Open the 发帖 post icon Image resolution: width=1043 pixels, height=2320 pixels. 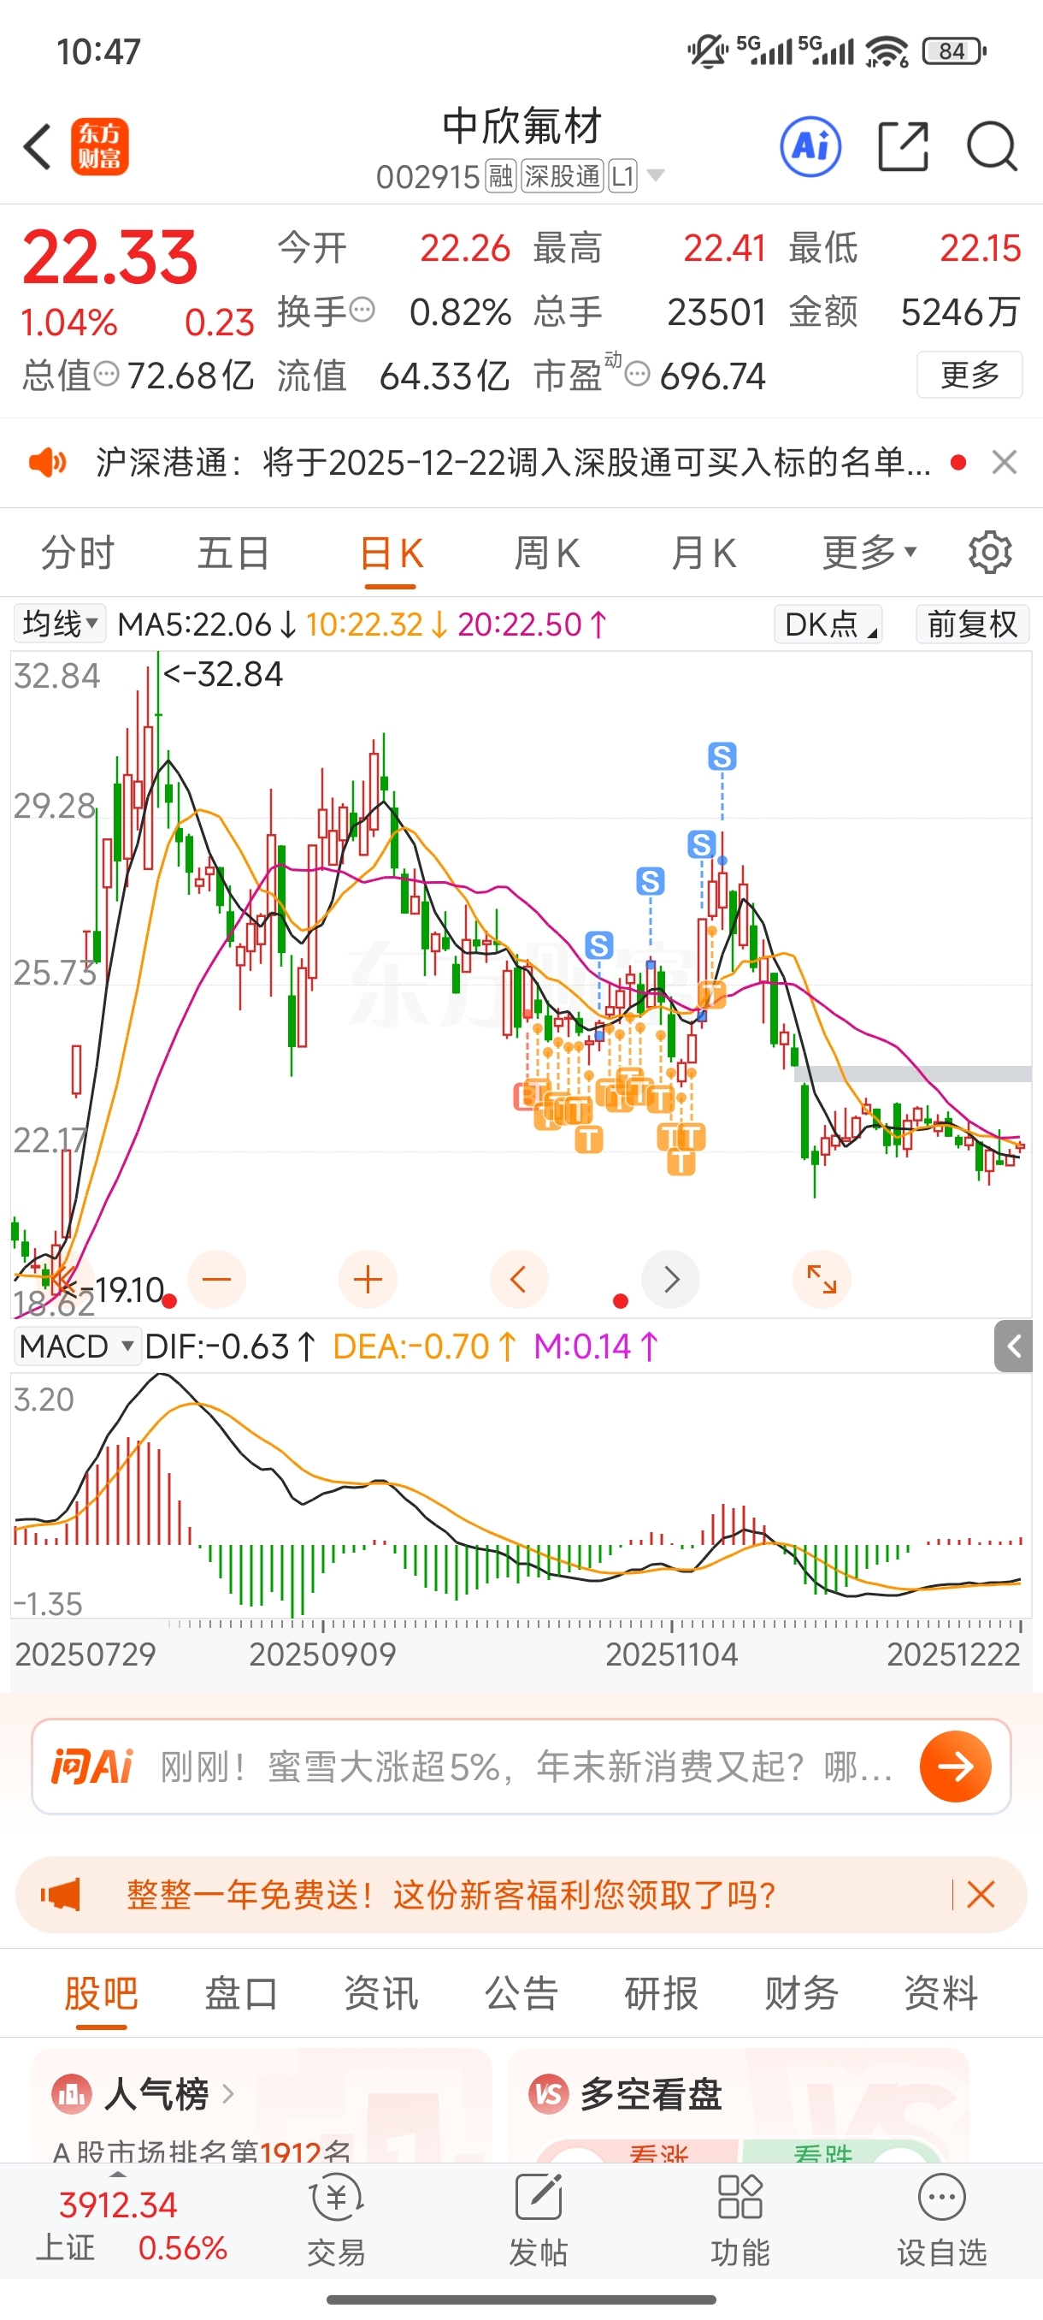[x=538, y=2219]
